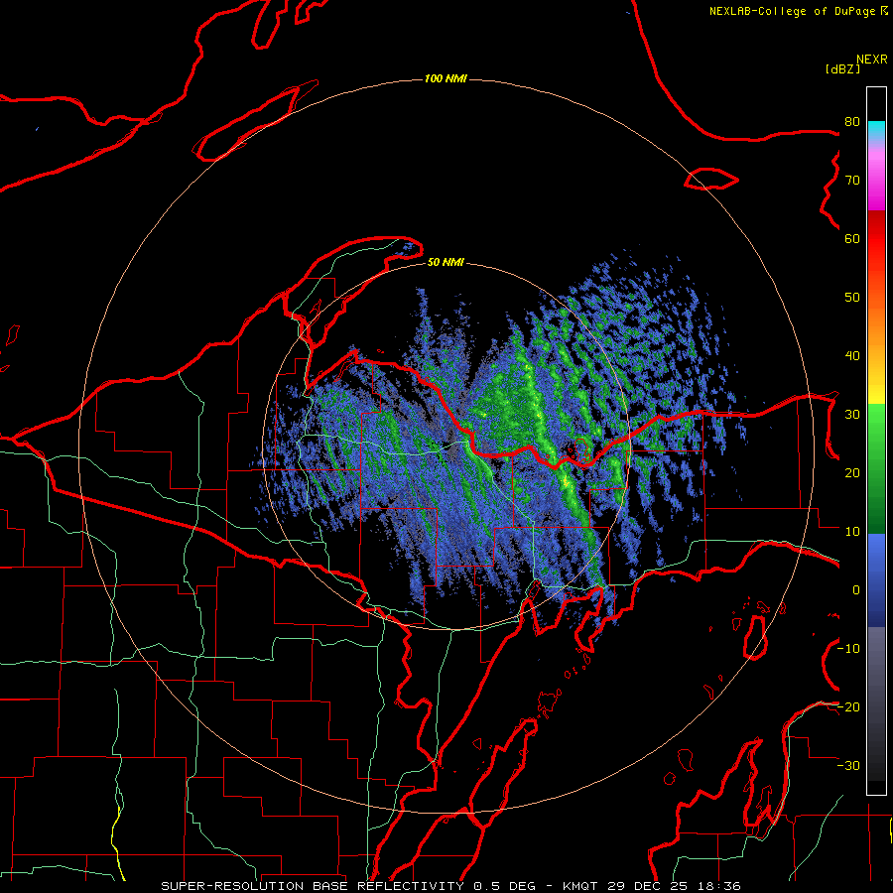Click the 80 value on the dBZ scale
The height and width of the screenshot is (893, 893).
click(852, 122)
